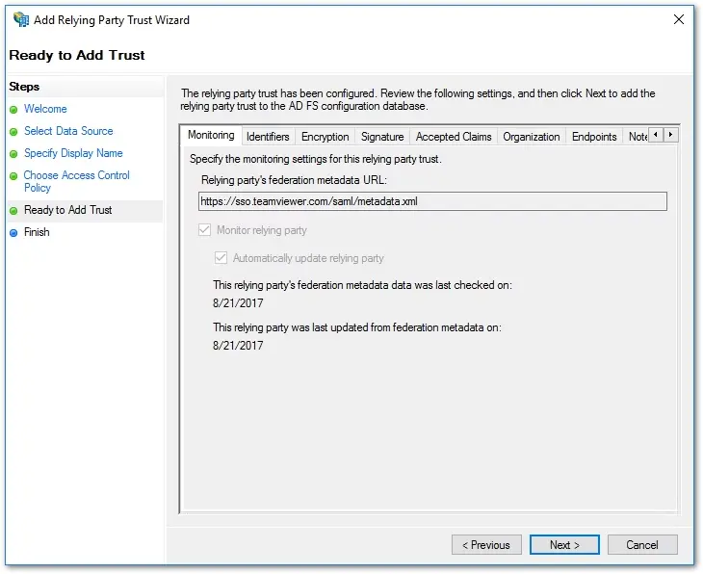View the Accepted Claims tab
703x574 pixels.
[x=454, y=137]
